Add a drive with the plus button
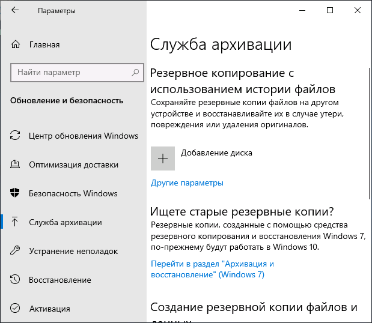The height and width of the screenshot is (323, 372). [163, 158]
